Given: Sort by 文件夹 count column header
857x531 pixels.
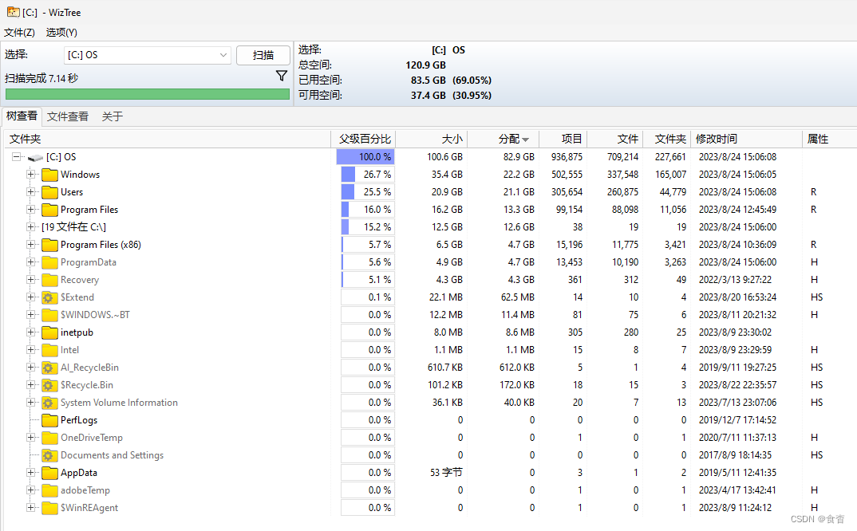Looking at the screenshot, I should (x=667, y=139).
